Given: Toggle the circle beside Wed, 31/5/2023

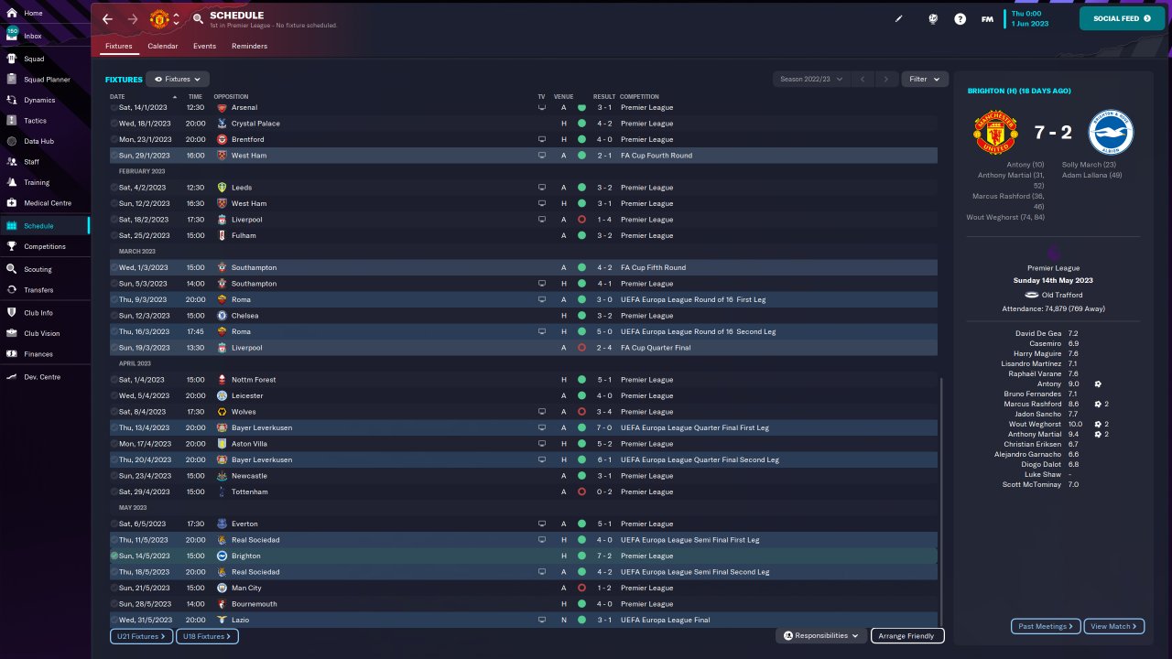Looking at the screenshot, I should [x=114, y=621].
